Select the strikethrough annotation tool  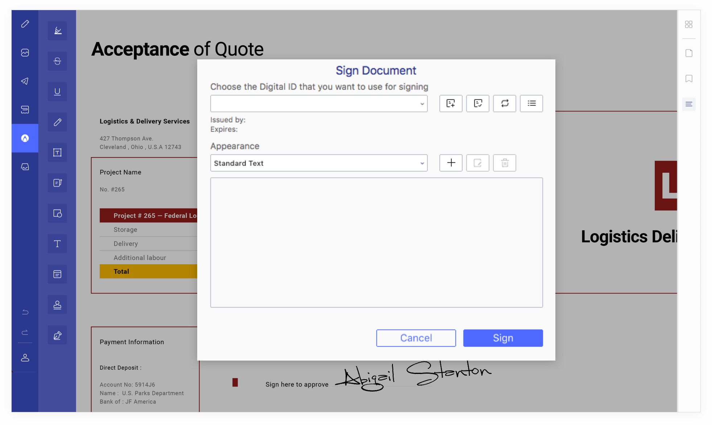coord(57,61)
